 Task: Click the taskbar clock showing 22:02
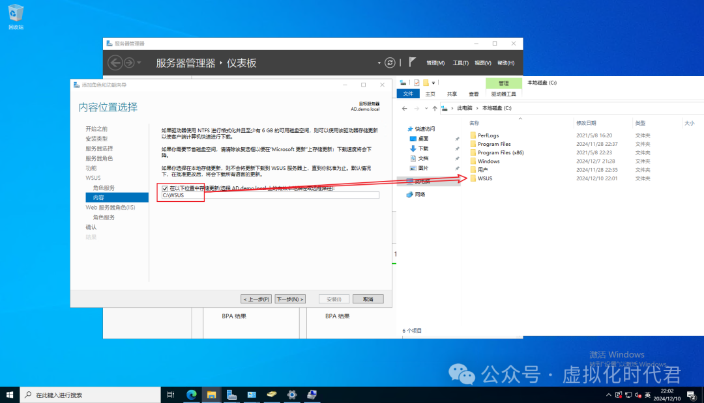pyautogui.click(x=667, y=395)
